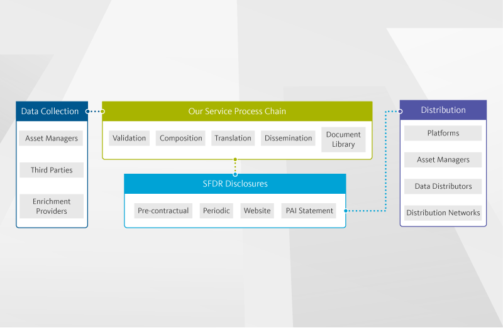Click the SFDR Disclosures header

click(x=235, y=184)
